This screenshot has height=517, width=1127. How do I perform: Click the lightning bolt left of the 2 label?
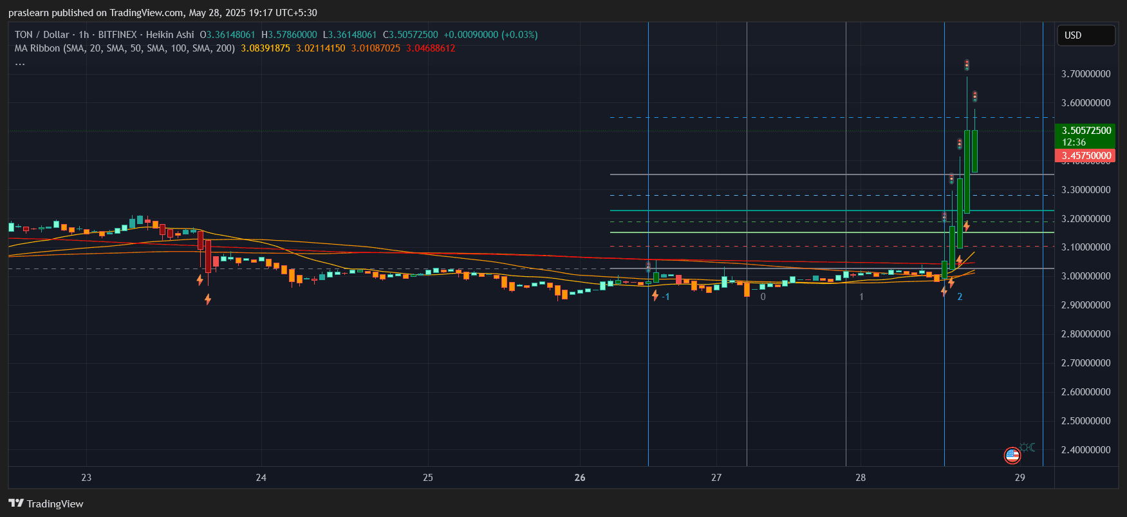coord(944,292)
